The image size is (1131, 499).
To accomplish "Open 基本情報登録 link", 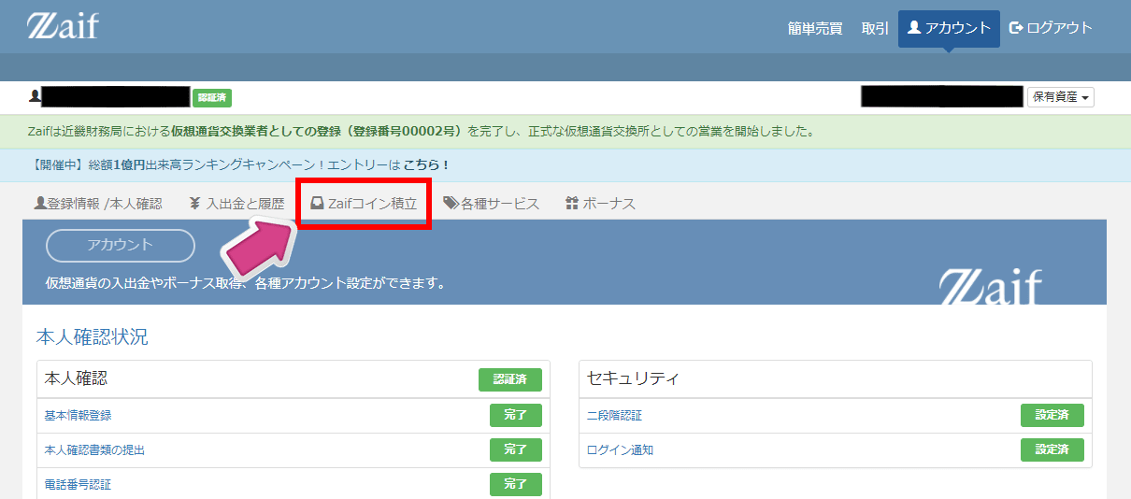I will click(x=78, y=416).
